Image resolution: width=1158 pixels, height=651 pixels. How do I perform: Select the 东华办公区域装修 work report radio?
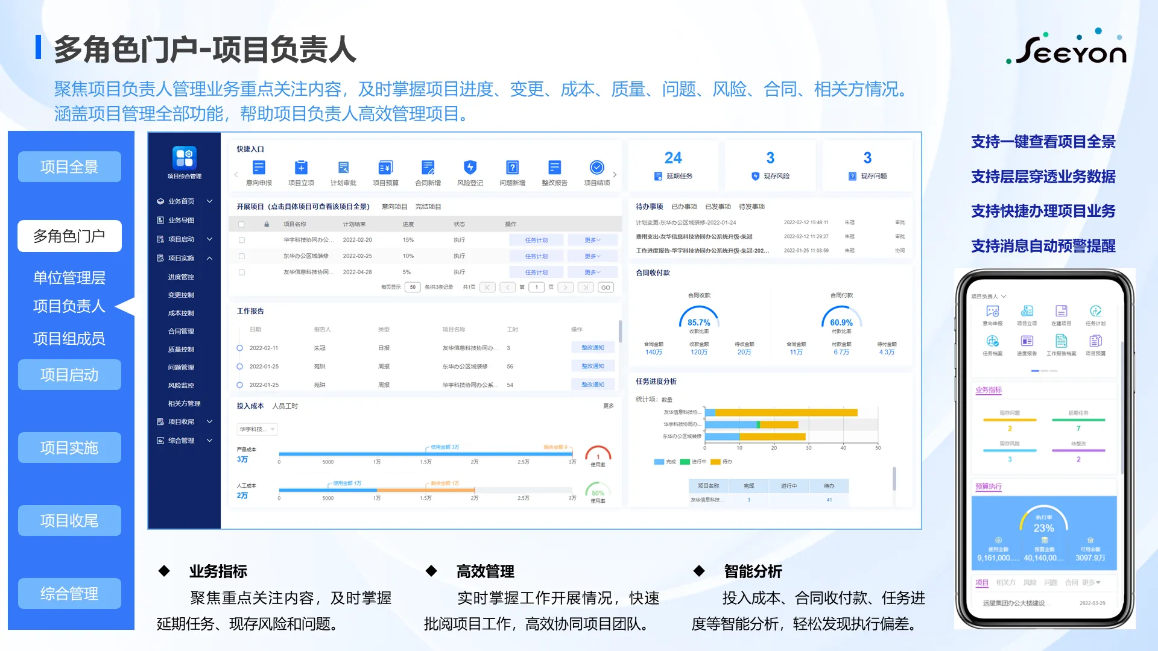click(x=239, y=366)
